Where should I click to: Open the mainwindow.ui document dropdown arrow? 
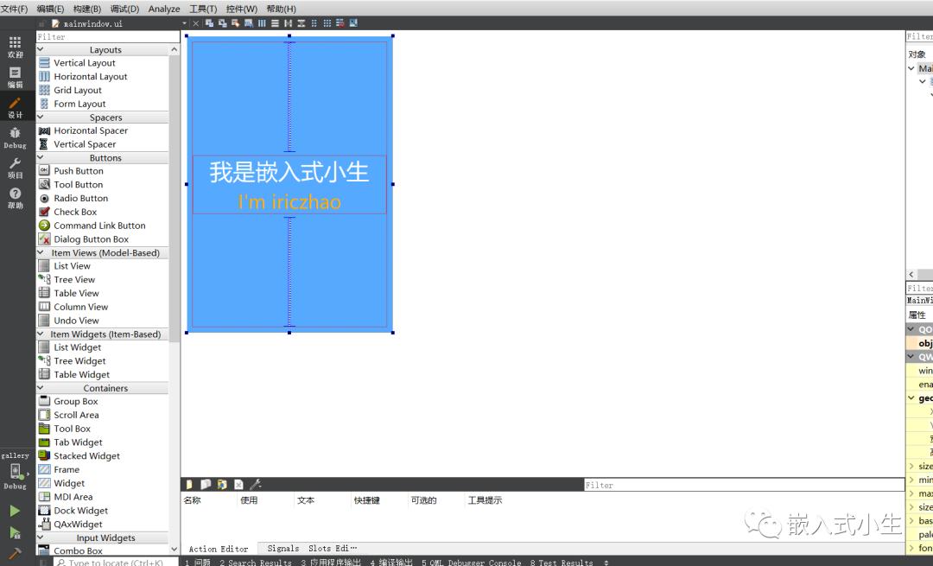click(x=185, y=23)
